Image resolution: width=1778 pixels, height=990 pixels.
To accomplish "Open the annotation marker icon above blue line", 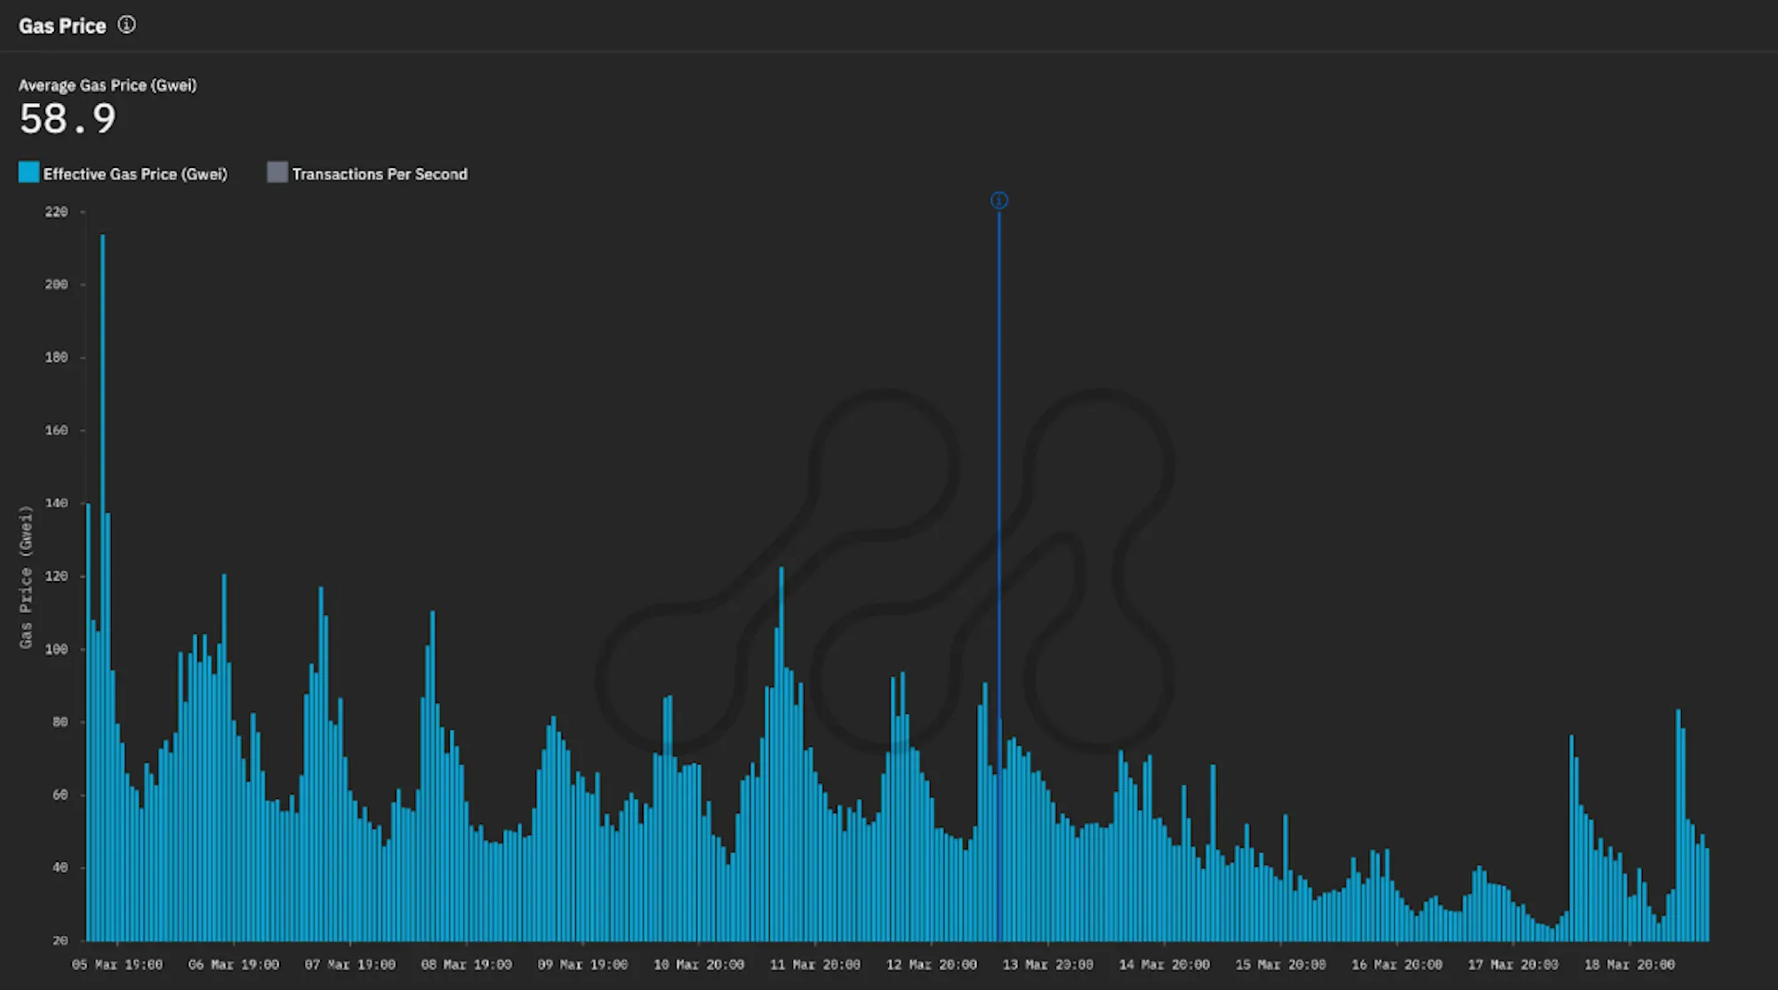I will [999, 201].
